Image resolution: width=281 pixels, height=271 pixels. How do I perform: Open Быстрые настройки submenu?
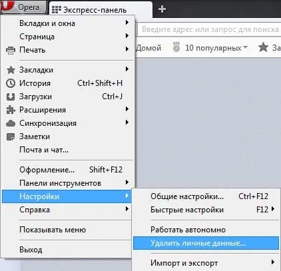coord(206,210)
